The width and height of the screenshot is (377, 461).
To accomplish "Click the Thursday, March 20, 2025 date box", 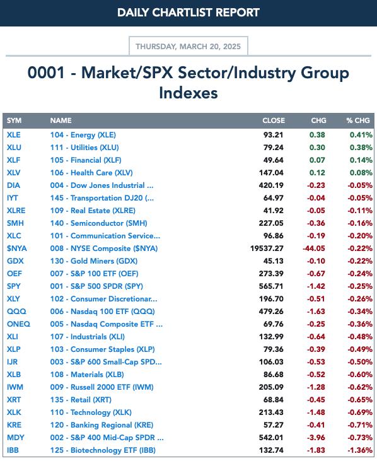I will click(188, 46).
